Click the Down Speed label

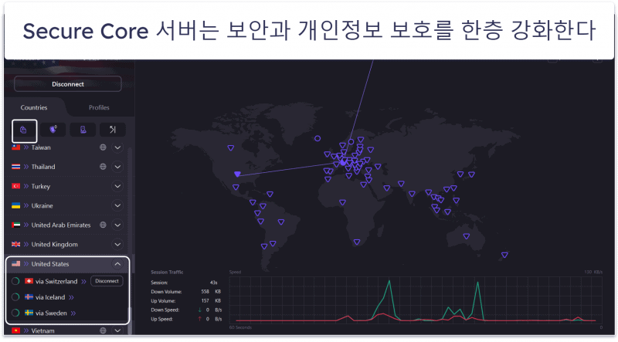[165, 310]
